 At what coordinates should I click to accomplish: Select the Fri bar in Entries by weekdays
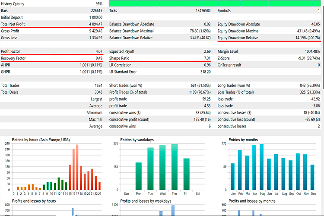(187, 174)
